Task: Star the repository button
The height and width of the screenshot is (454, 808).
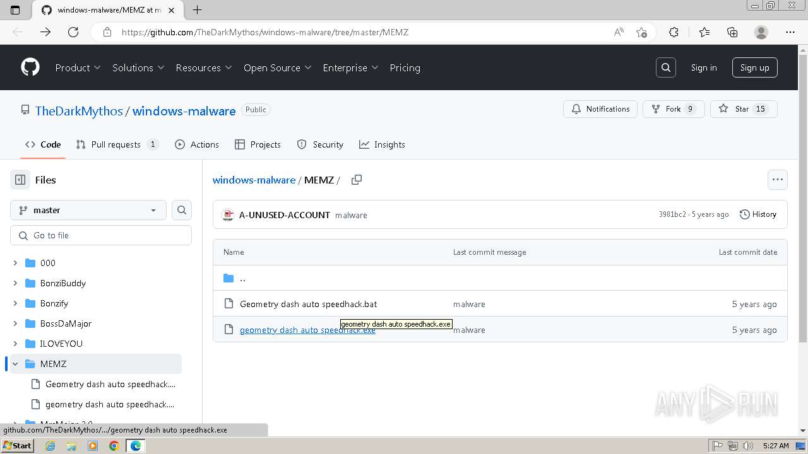Action: pyautogui.click(x=744, y=109)
